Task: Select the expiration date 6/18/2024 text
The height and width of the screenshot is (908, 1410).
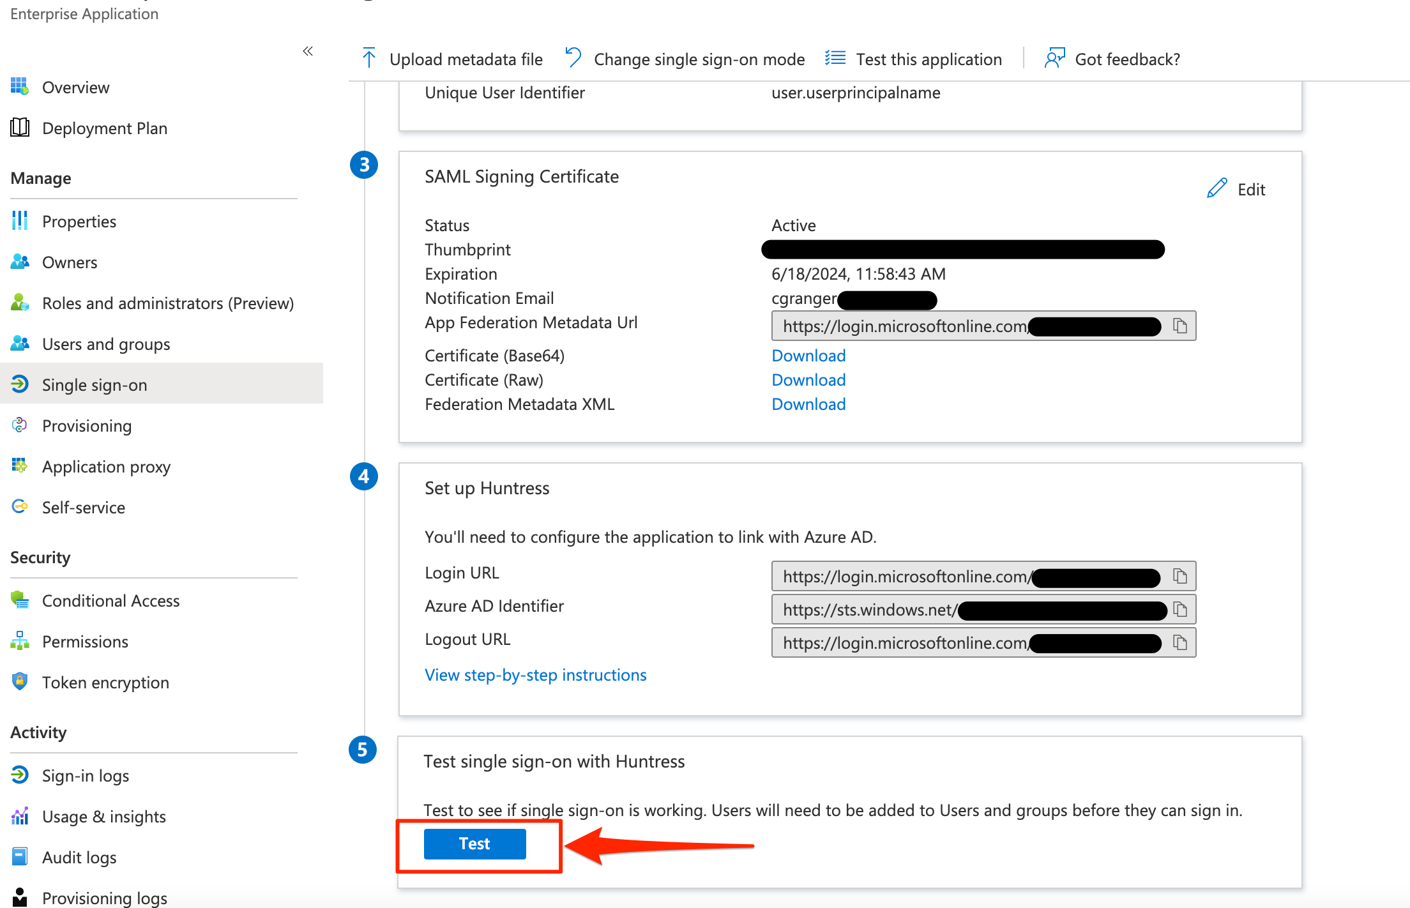Action: coord(858,274)
